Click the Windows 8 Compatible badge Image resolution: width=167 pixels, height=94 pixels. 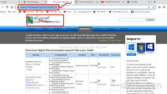pos(150,48)
